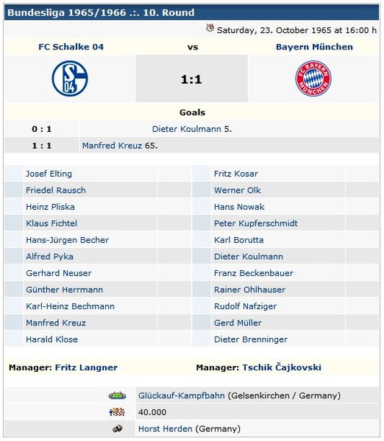Screen dimensions: 384x441
Task: Click the clock icon beside match date
Action: [210, 28]
